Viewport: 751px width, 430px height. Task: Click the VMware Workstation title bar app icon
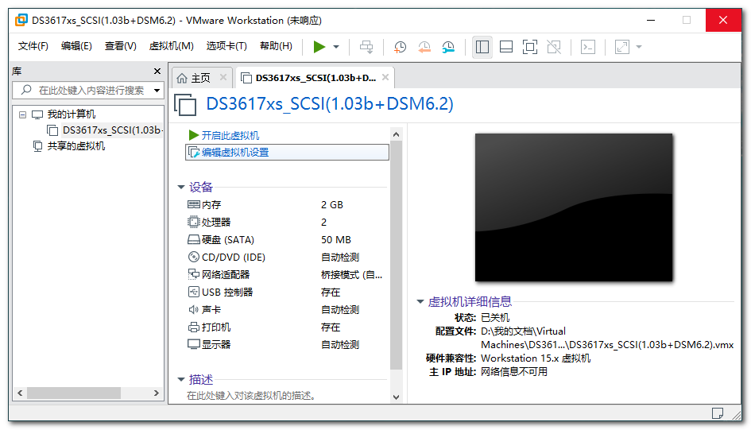pyautogui.click(x=21, y=20)
